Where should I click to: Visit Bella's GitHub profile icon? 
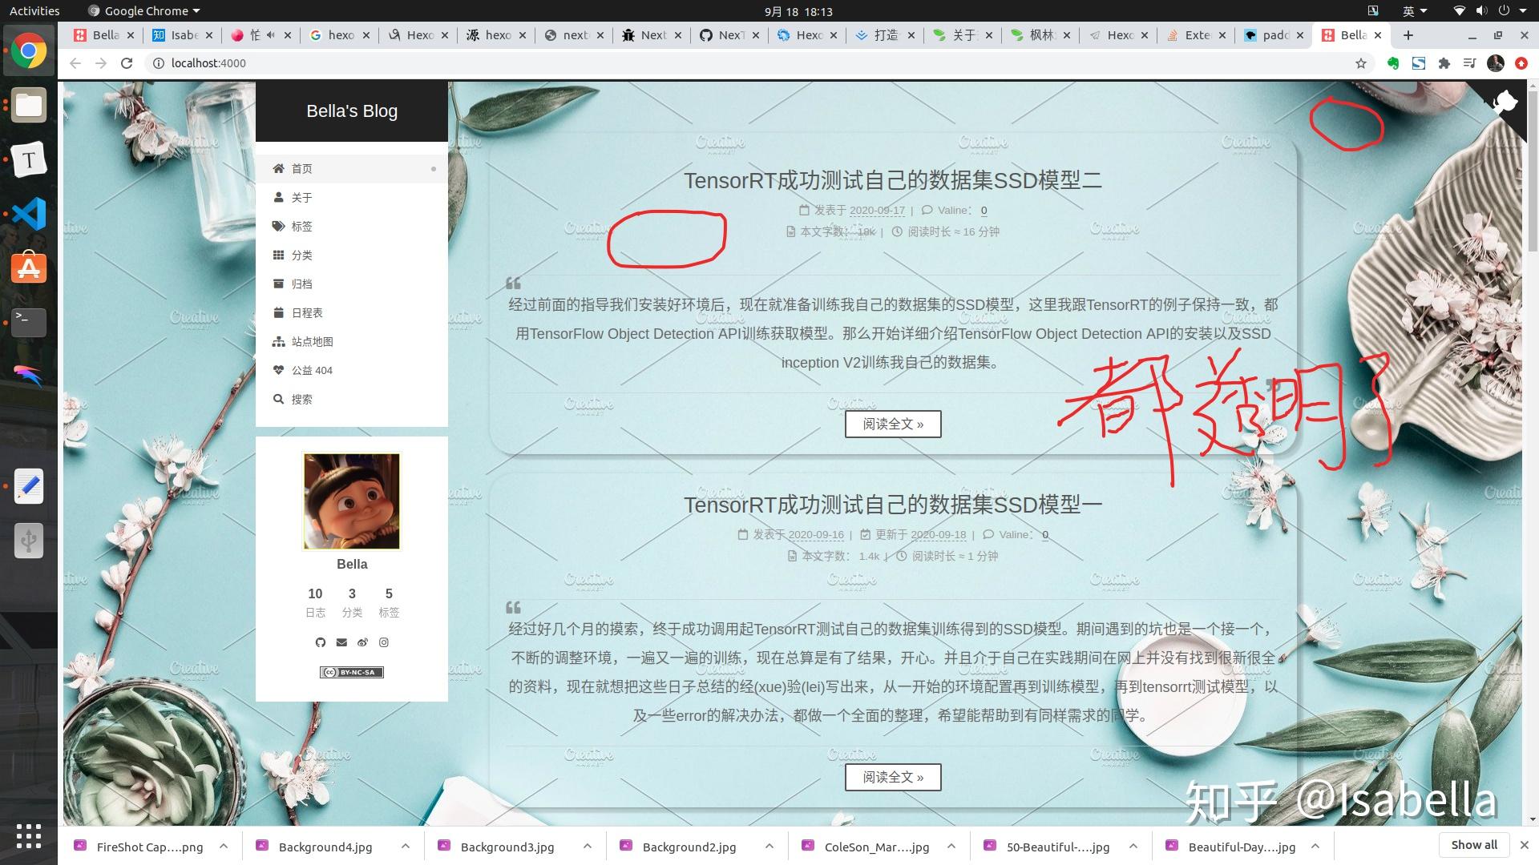pos(320,642)
